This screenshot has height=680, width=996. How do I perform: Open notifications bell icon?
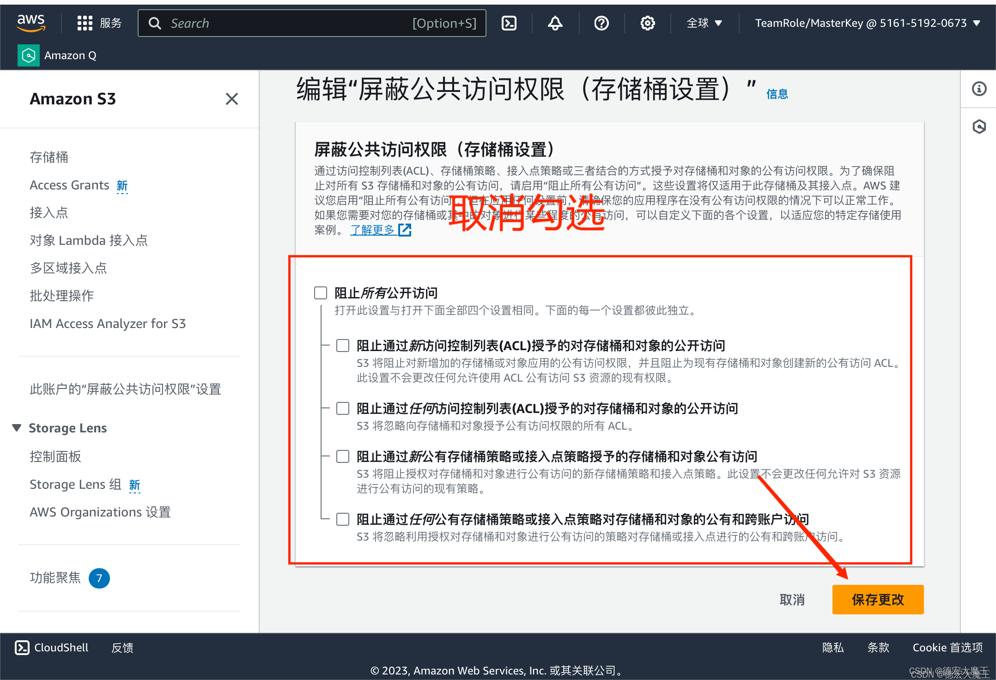click(555, 23)
